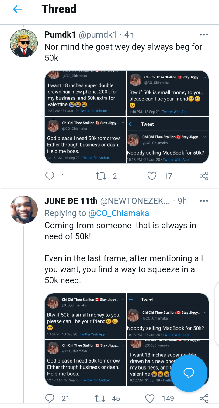Open Pumdk1's 18 inches hair screenshot
The height and width of the screenshot is (408, 219).
click(x=85, y=93)
